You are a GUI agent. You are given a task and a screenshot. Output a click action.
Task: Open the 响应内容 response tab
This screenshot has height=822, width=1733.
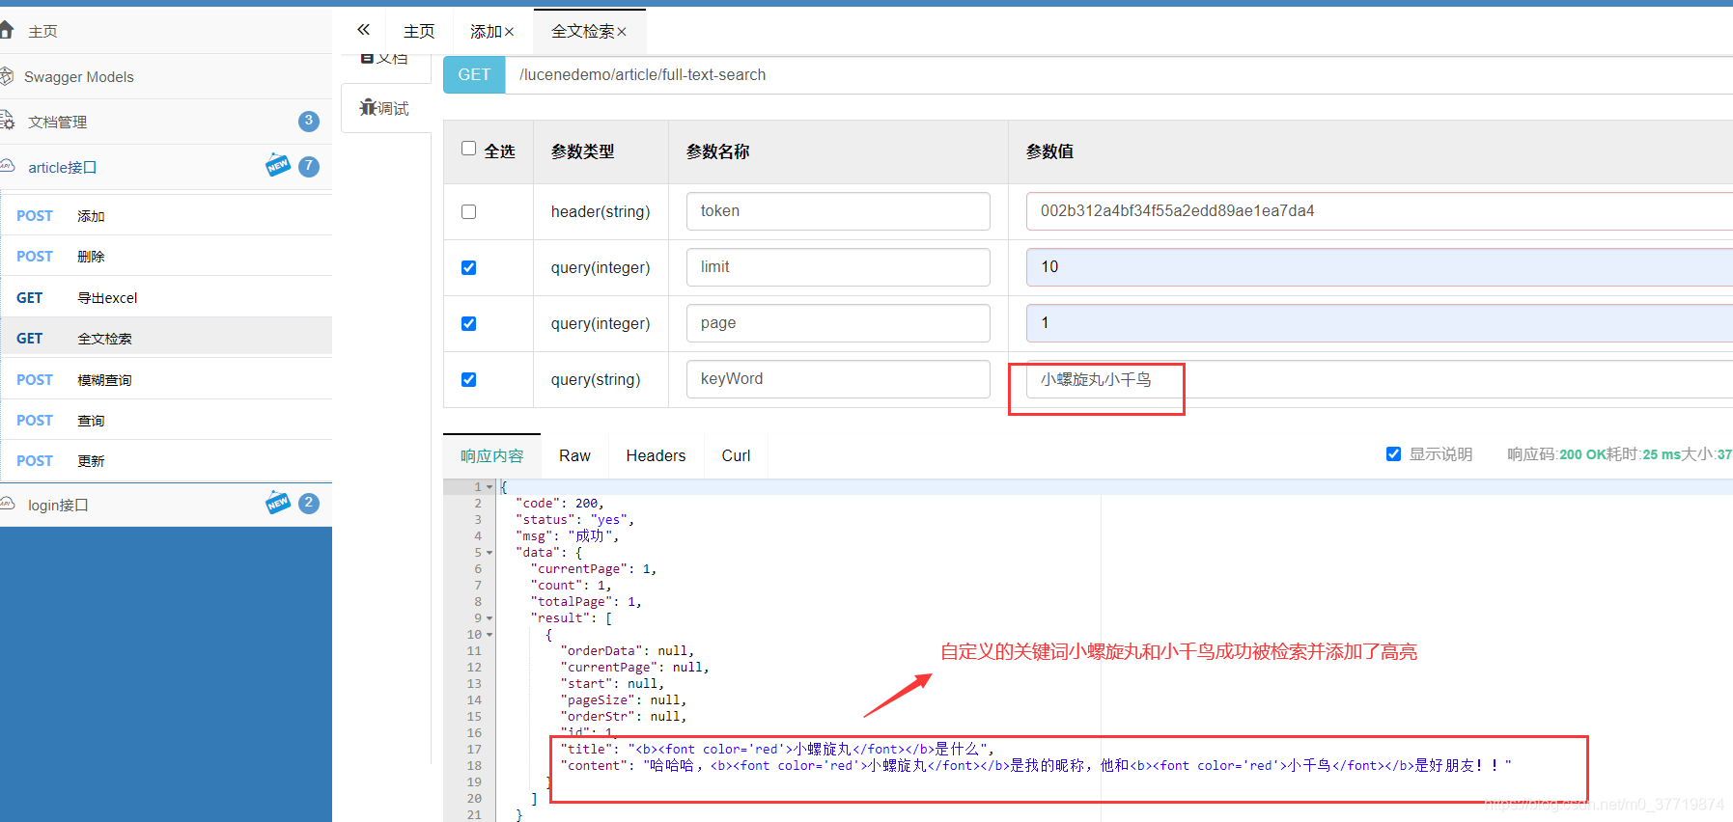[491, 455]
